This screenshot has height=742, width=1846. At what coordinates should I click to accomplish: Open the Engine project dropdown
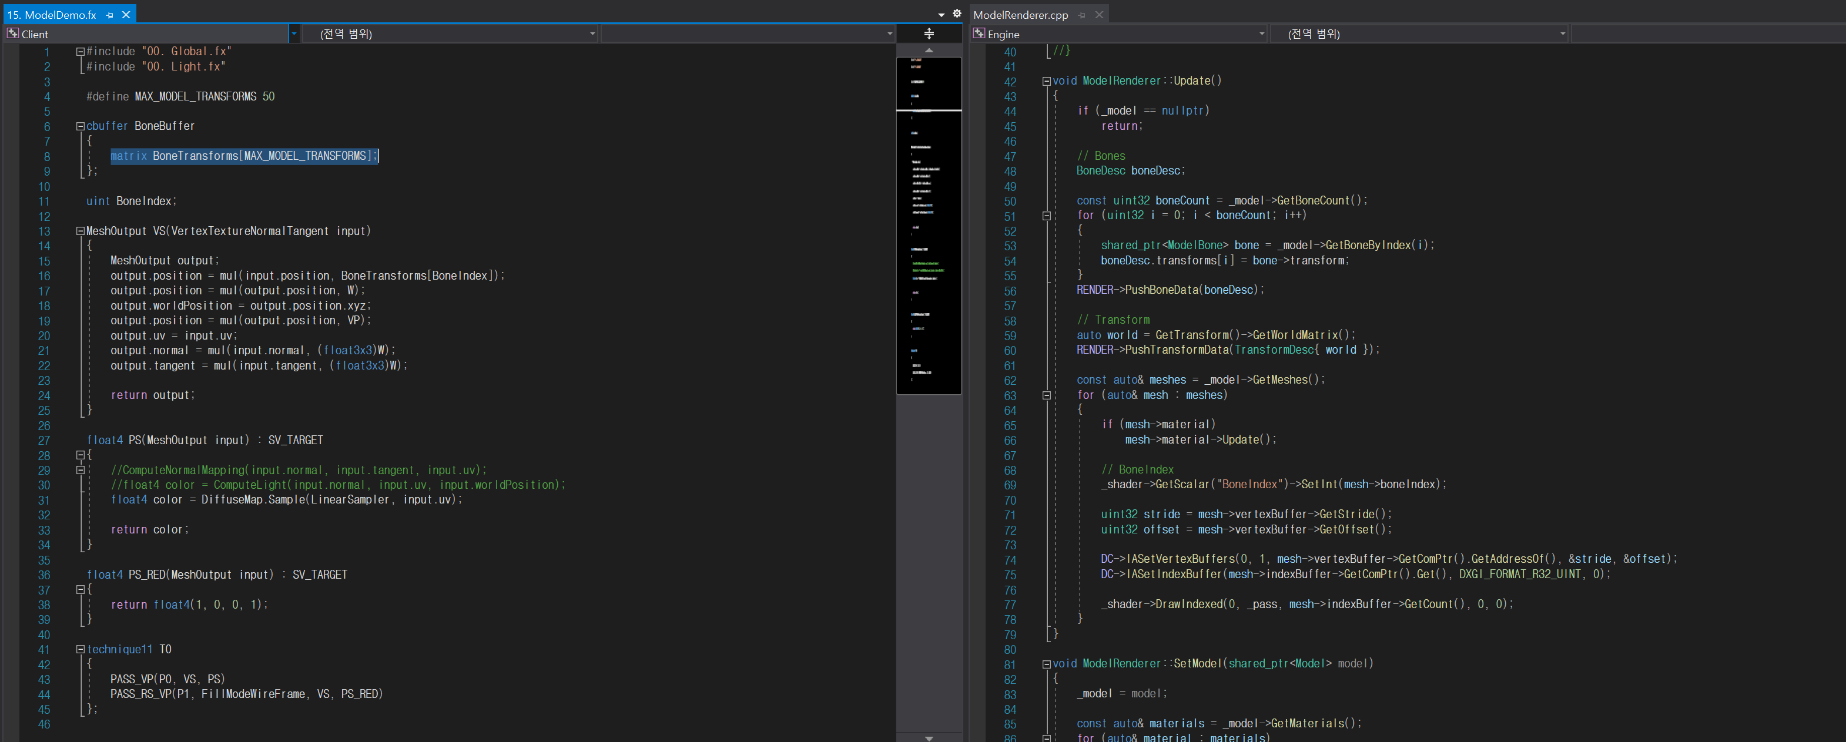1261,33
